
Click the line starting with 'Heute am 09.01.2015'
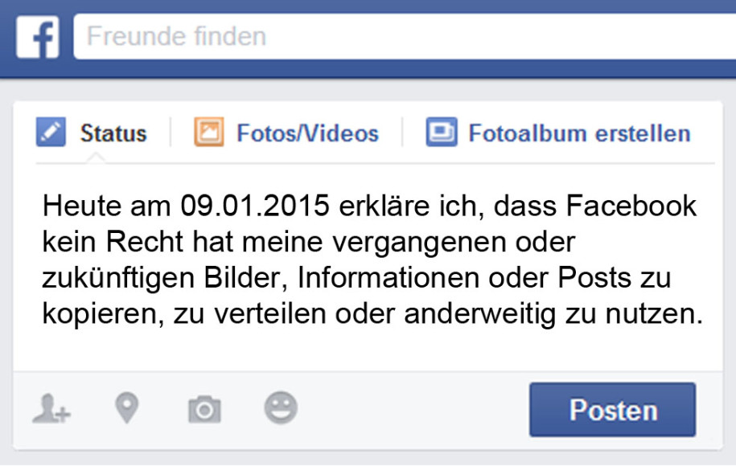[x=369, y=206]
